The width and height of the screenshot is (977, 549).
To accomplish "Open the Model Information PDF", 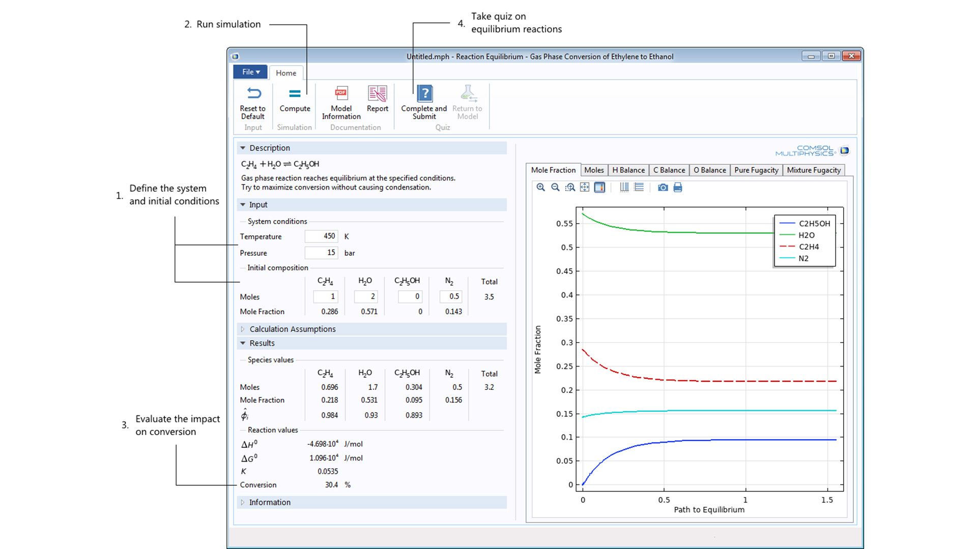I will click(x=341, y=102).
